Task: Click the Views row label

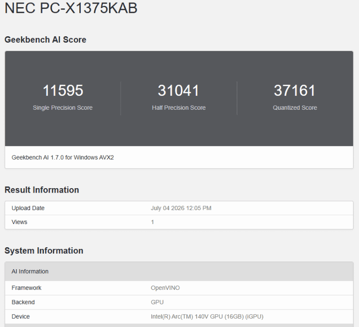Action: click(x=19, y=222)
